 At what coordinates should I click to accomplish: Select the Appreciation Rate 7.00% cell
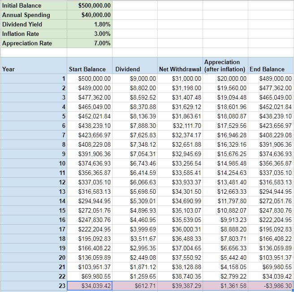pyautogui.click(x=90, y=44)
